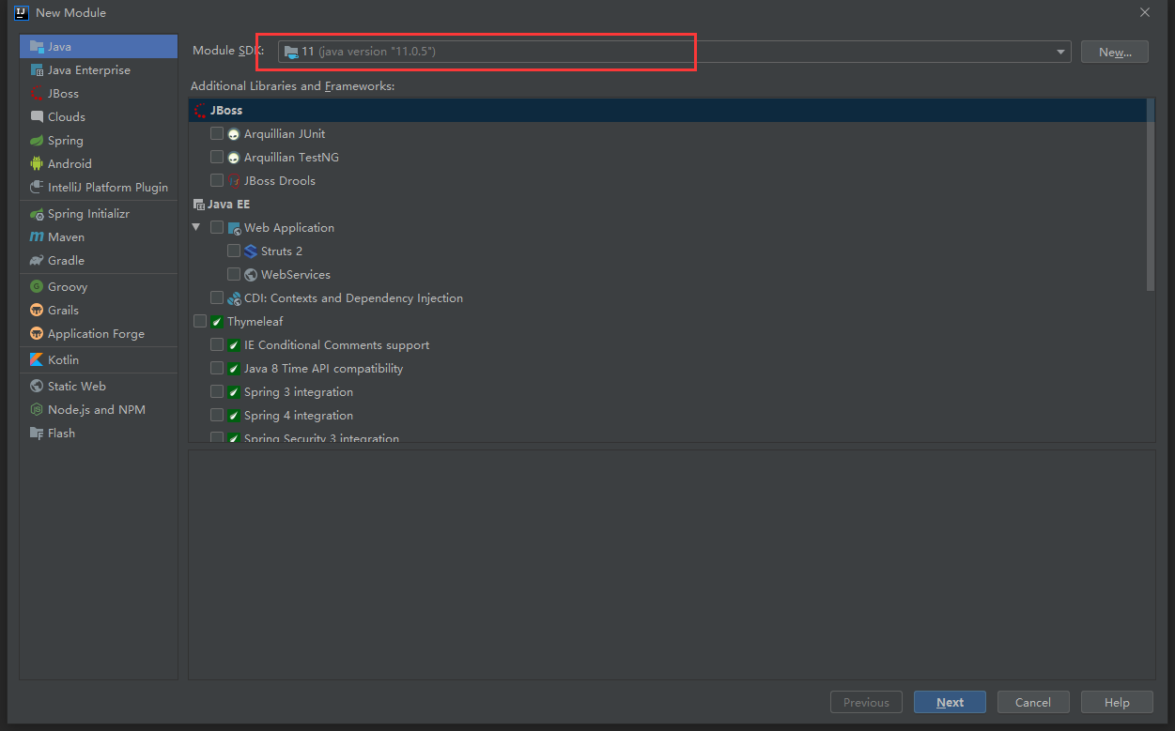This screenshot has width=1175, height=731.
Task: Check the Thymeleaf checkbox
Action: [x=200, y=321]
